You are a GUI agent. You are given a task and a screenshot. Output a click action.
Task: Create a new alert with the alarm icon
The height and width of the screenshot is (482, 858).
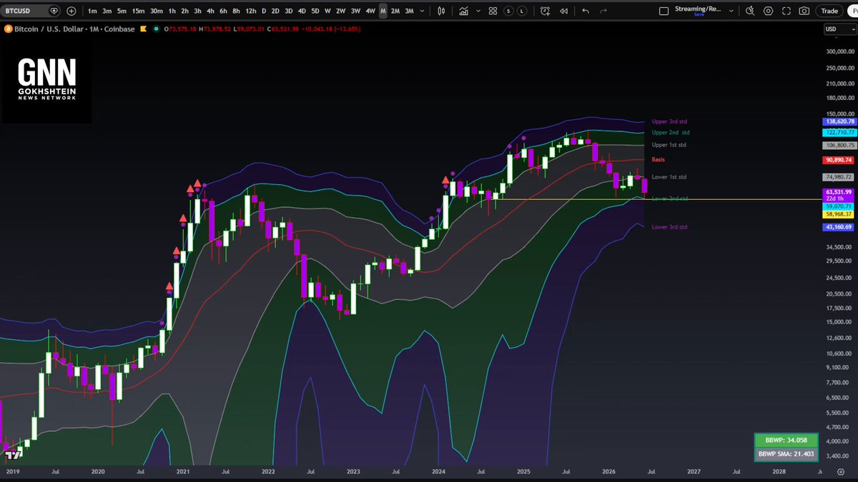click(546, 11)
